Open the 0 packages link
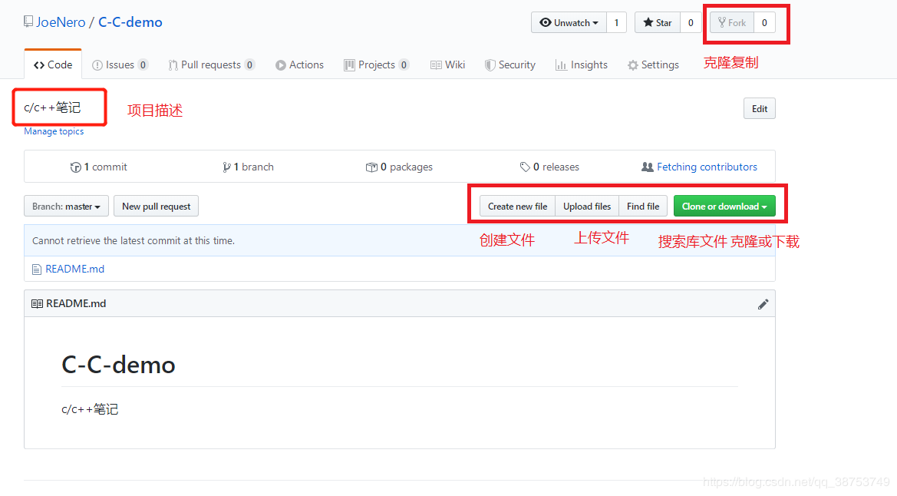897x496 pixels. [399, 167]
